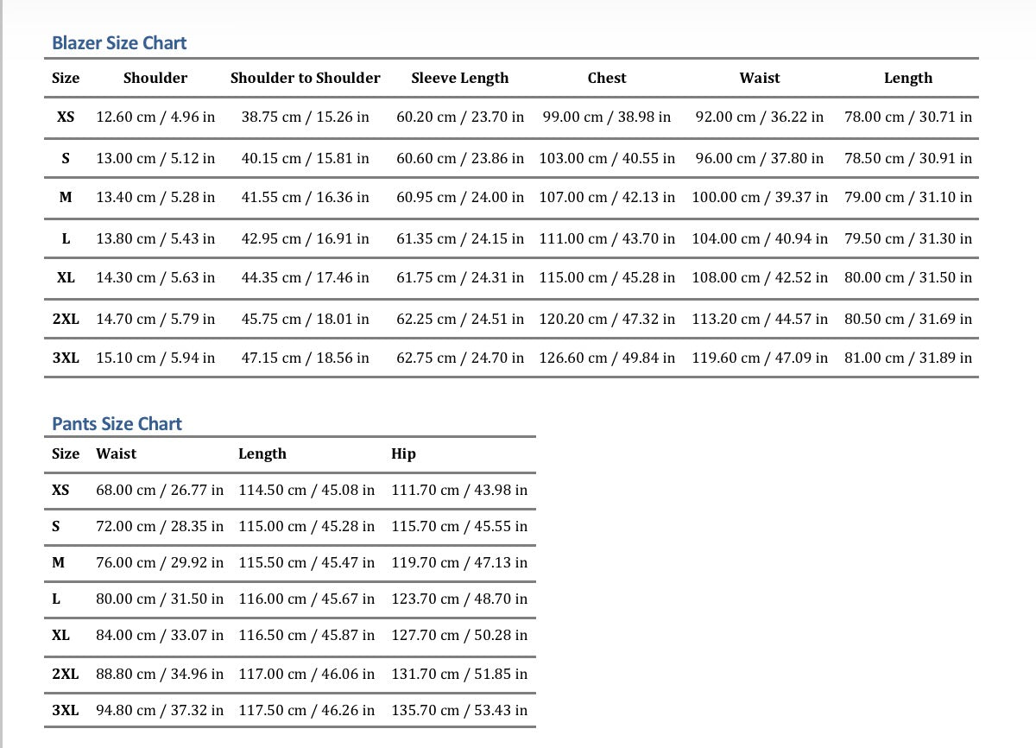Click the 41.55 cm / 16.36 in cell
1036x748 pixels.
[x=305, y=198]
